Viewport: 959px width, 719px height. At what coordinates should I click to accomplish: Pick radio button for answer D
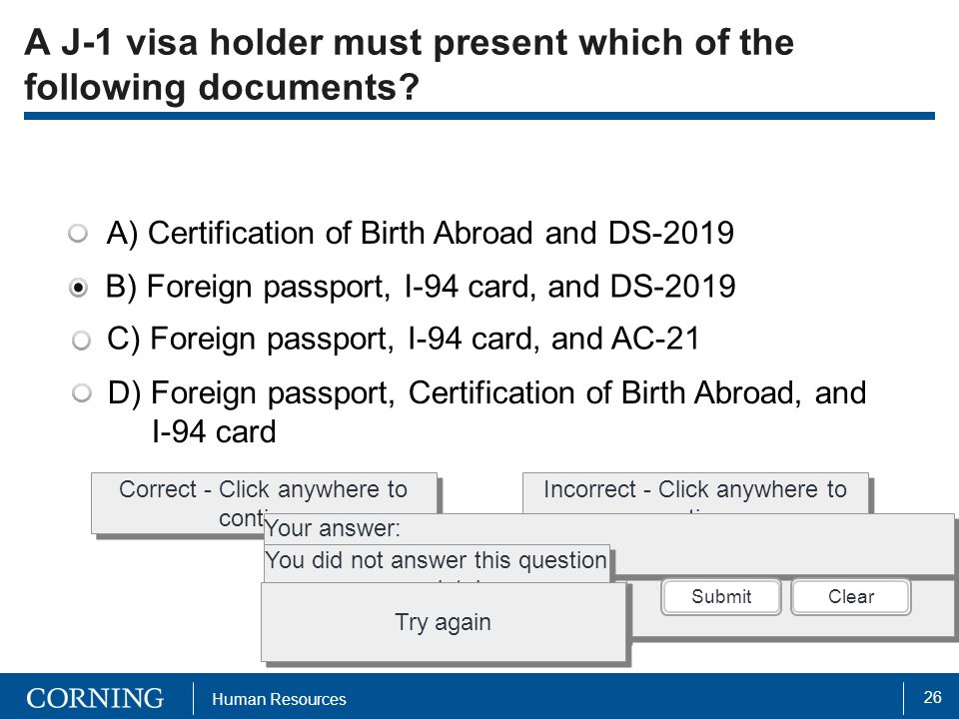click(81, 392)
